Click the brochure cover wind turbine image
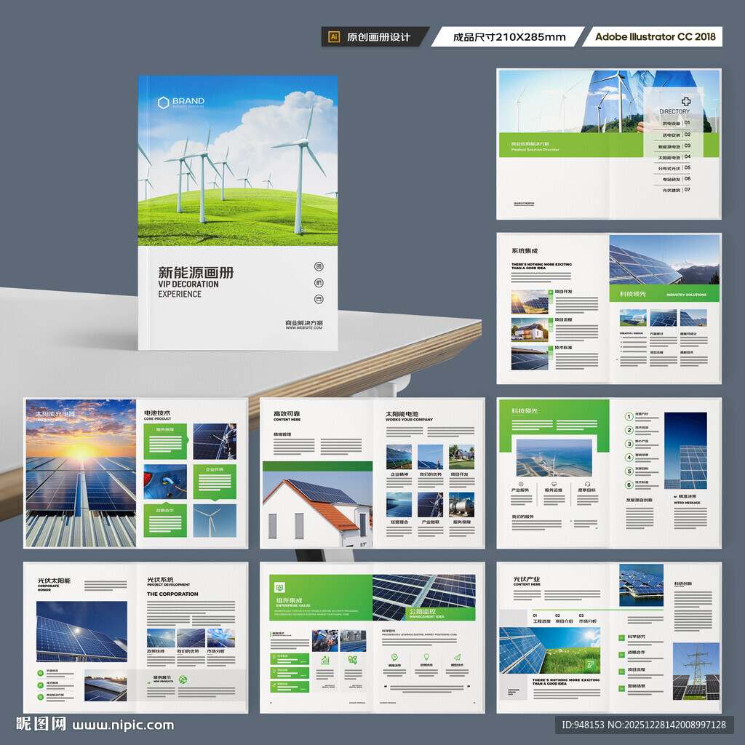 point(238,161)
